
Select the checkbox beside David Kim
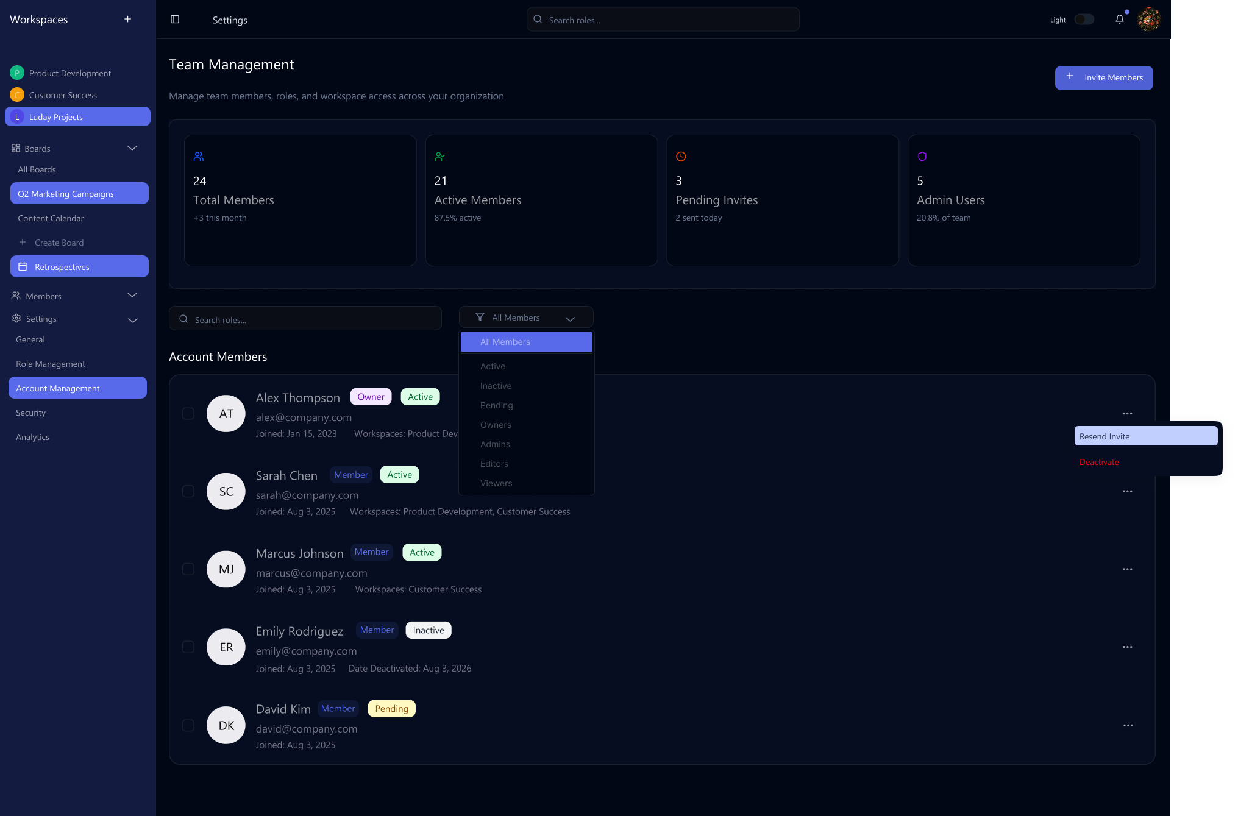tap(188, 725)
